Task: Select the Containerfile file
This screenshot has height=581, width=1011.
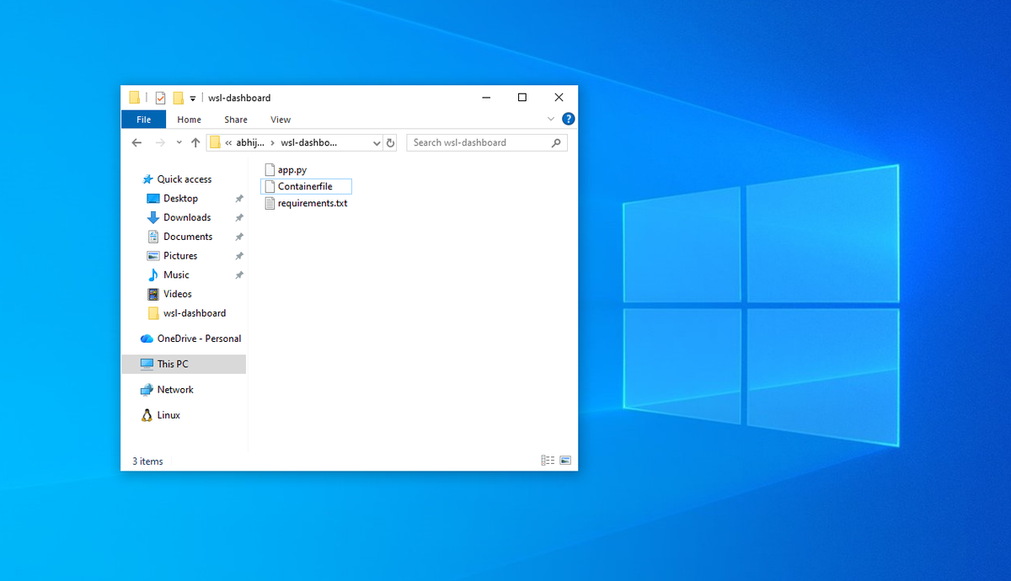Action: (306, 186)
